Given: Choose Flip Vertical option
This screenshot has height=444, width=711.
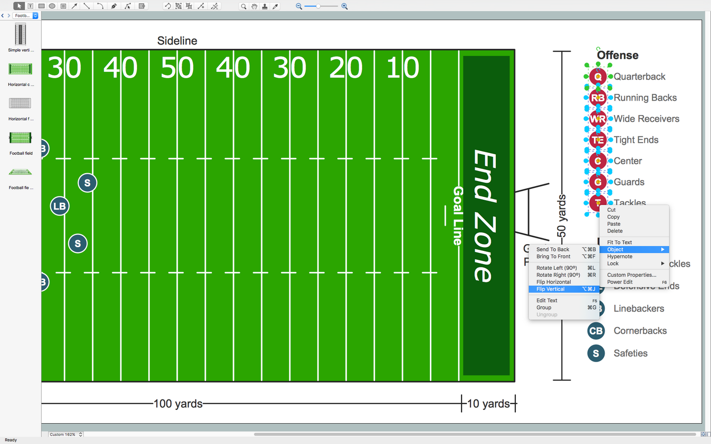Looking at the screenshot, I should [x=565, y=289].
